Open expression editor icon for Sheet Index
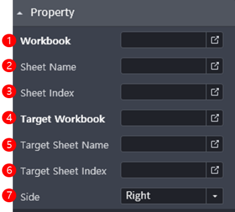The width and height of the screenshot is (235, 212). point(215,92)
